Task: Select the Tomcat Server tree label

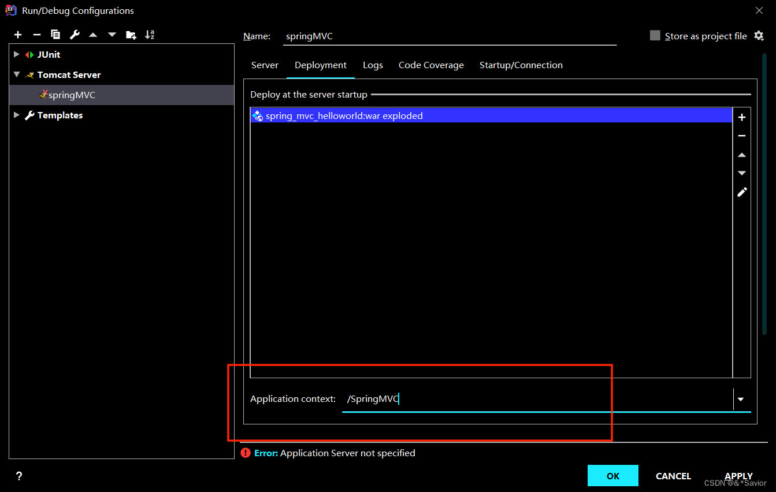Action: [x=69, y=74]
